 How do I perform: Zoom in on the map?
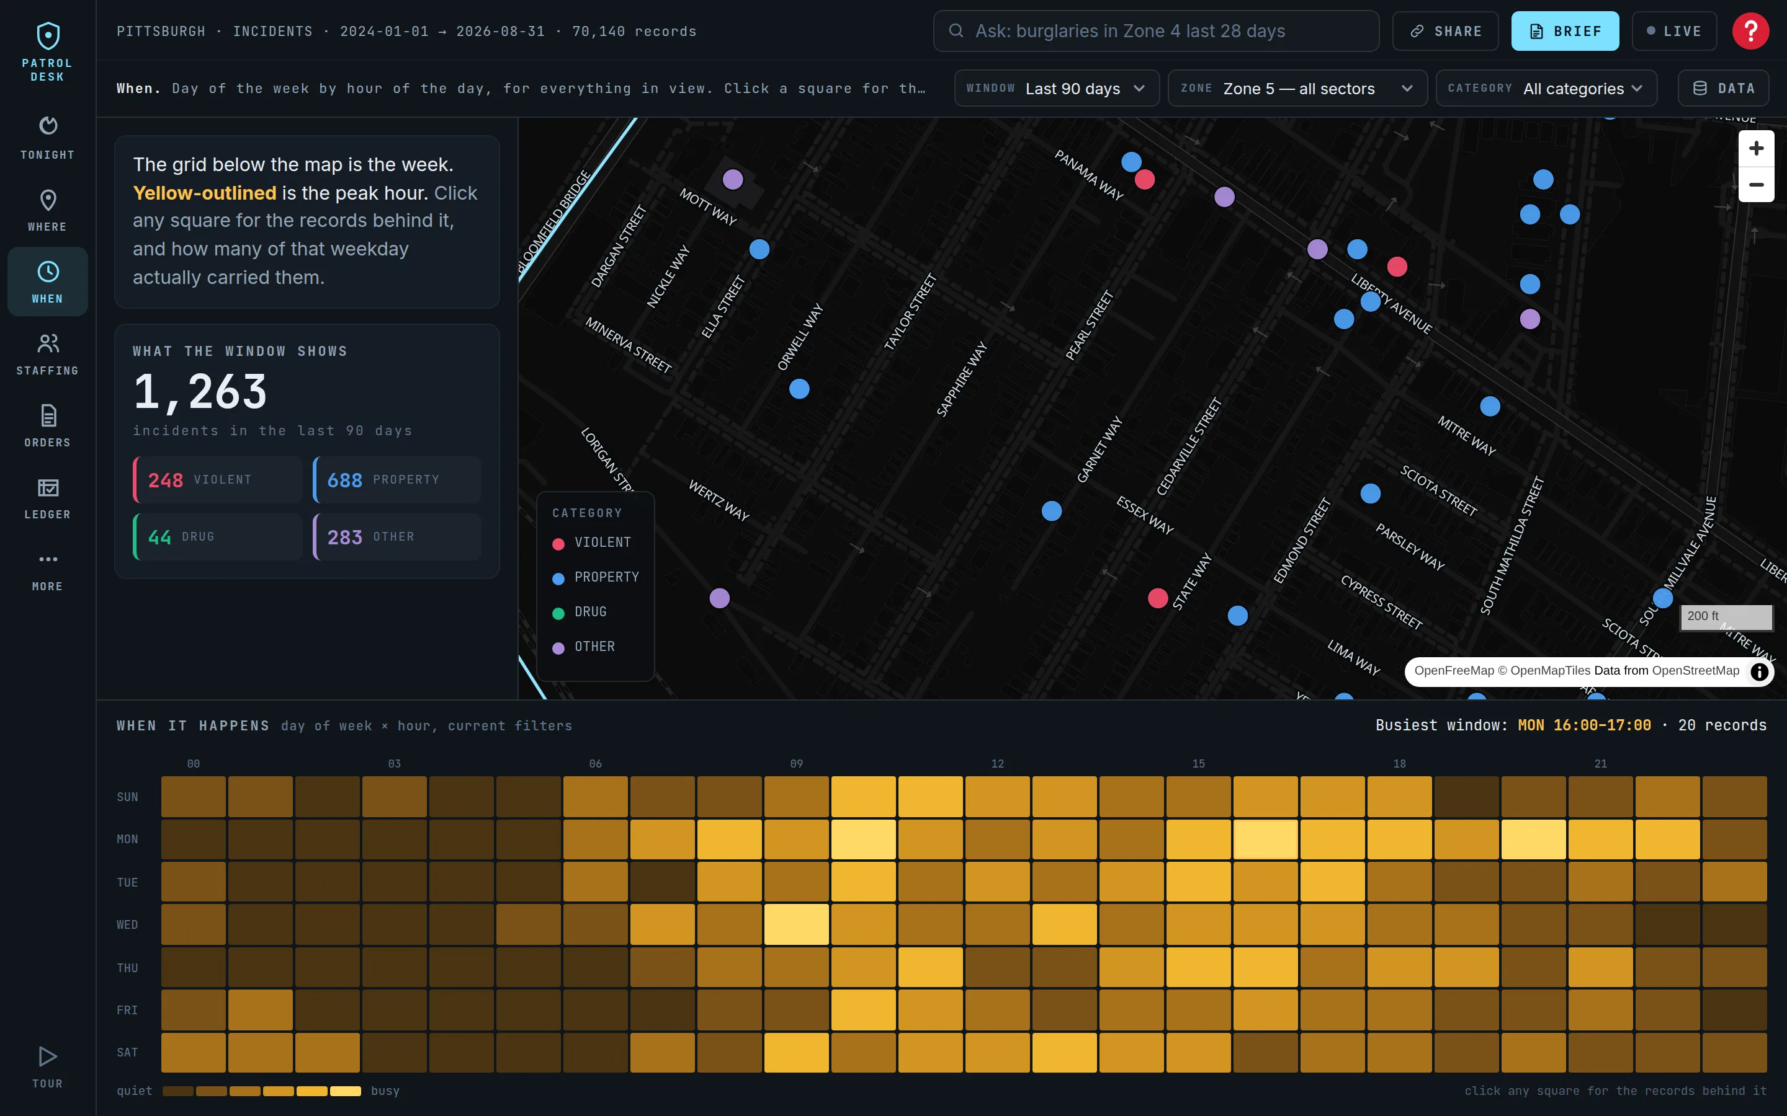coord(1756,148)
